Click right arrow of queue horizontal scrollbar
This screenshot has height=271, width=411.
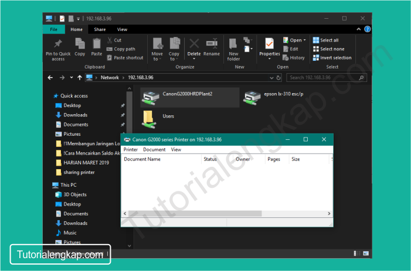[329, 214]
